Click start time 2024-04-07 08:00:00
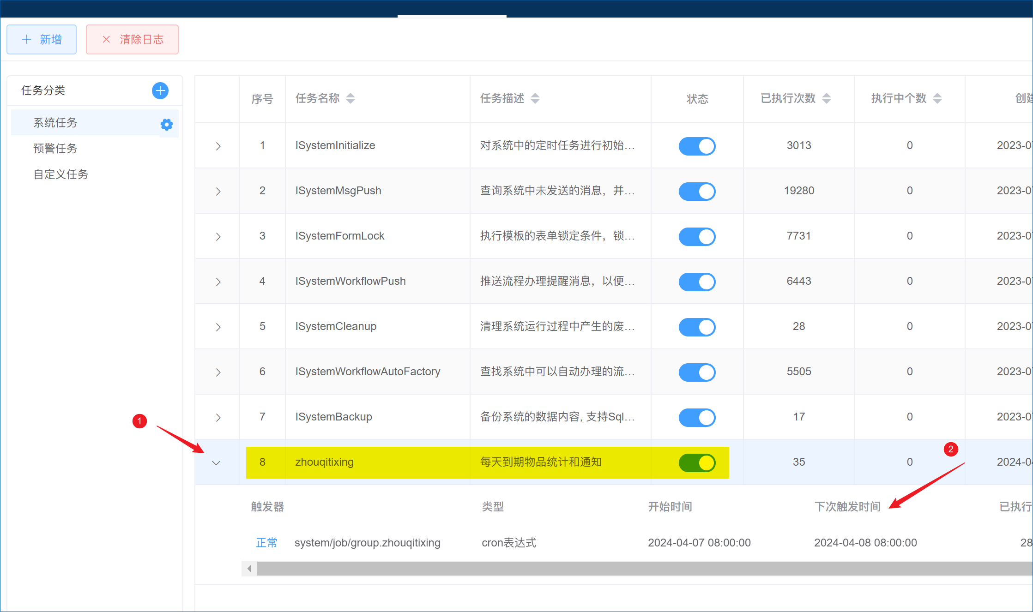Image resolution: width=1033 pixels, height=612 pixels. click(699, 542)
